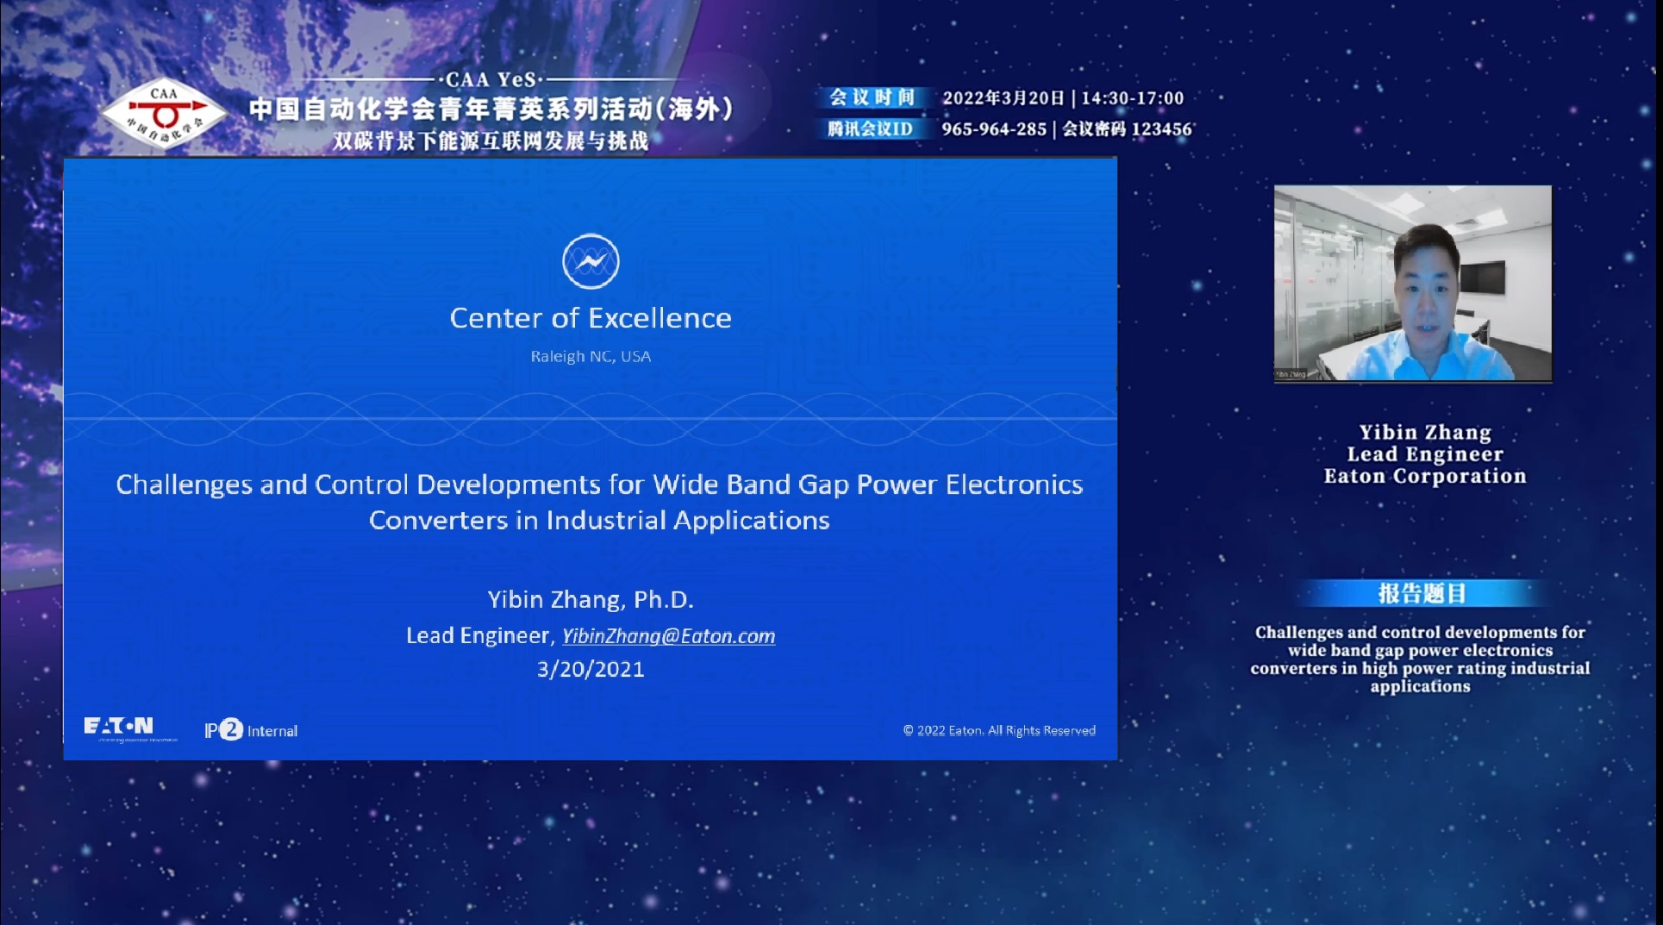Viewport: 1663px width, 925px height.
Task: Click the report title description under 报告题目
Action: point(1420,659)
